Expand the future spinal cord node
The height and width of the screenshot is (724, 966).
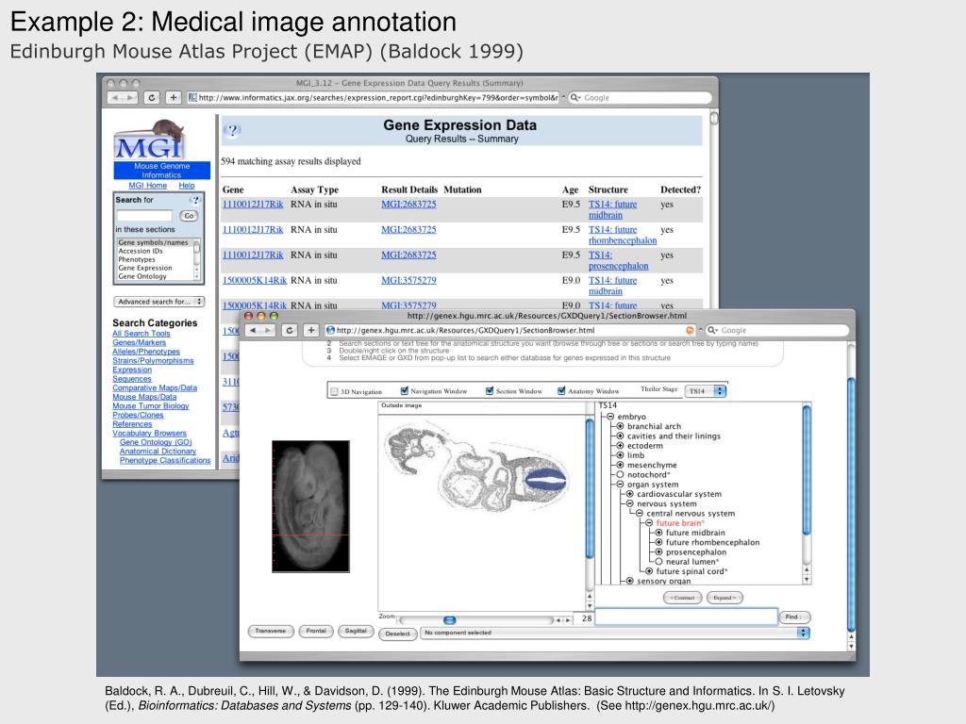click(x=649, y=571)
